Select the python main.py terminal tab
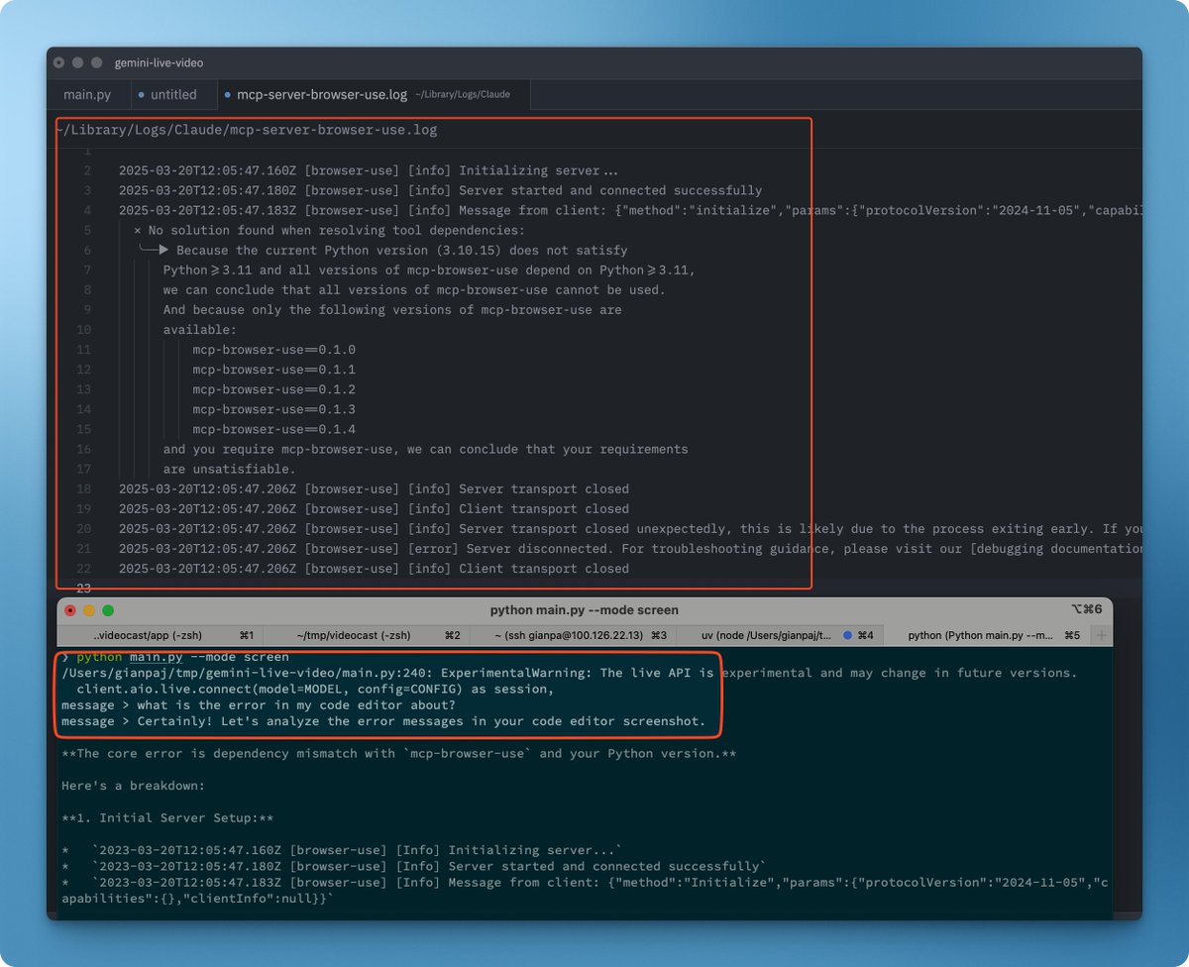Viewport: 1189px width, 967px height. click(x=985, y=634)
